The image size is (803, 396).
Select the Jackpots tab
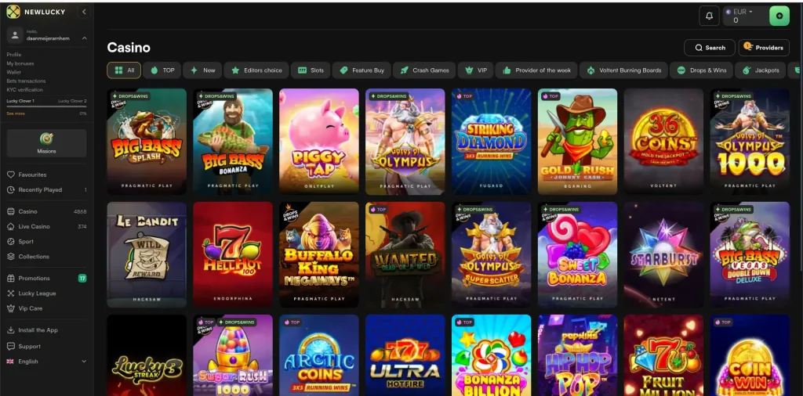(x=761, y=70)
